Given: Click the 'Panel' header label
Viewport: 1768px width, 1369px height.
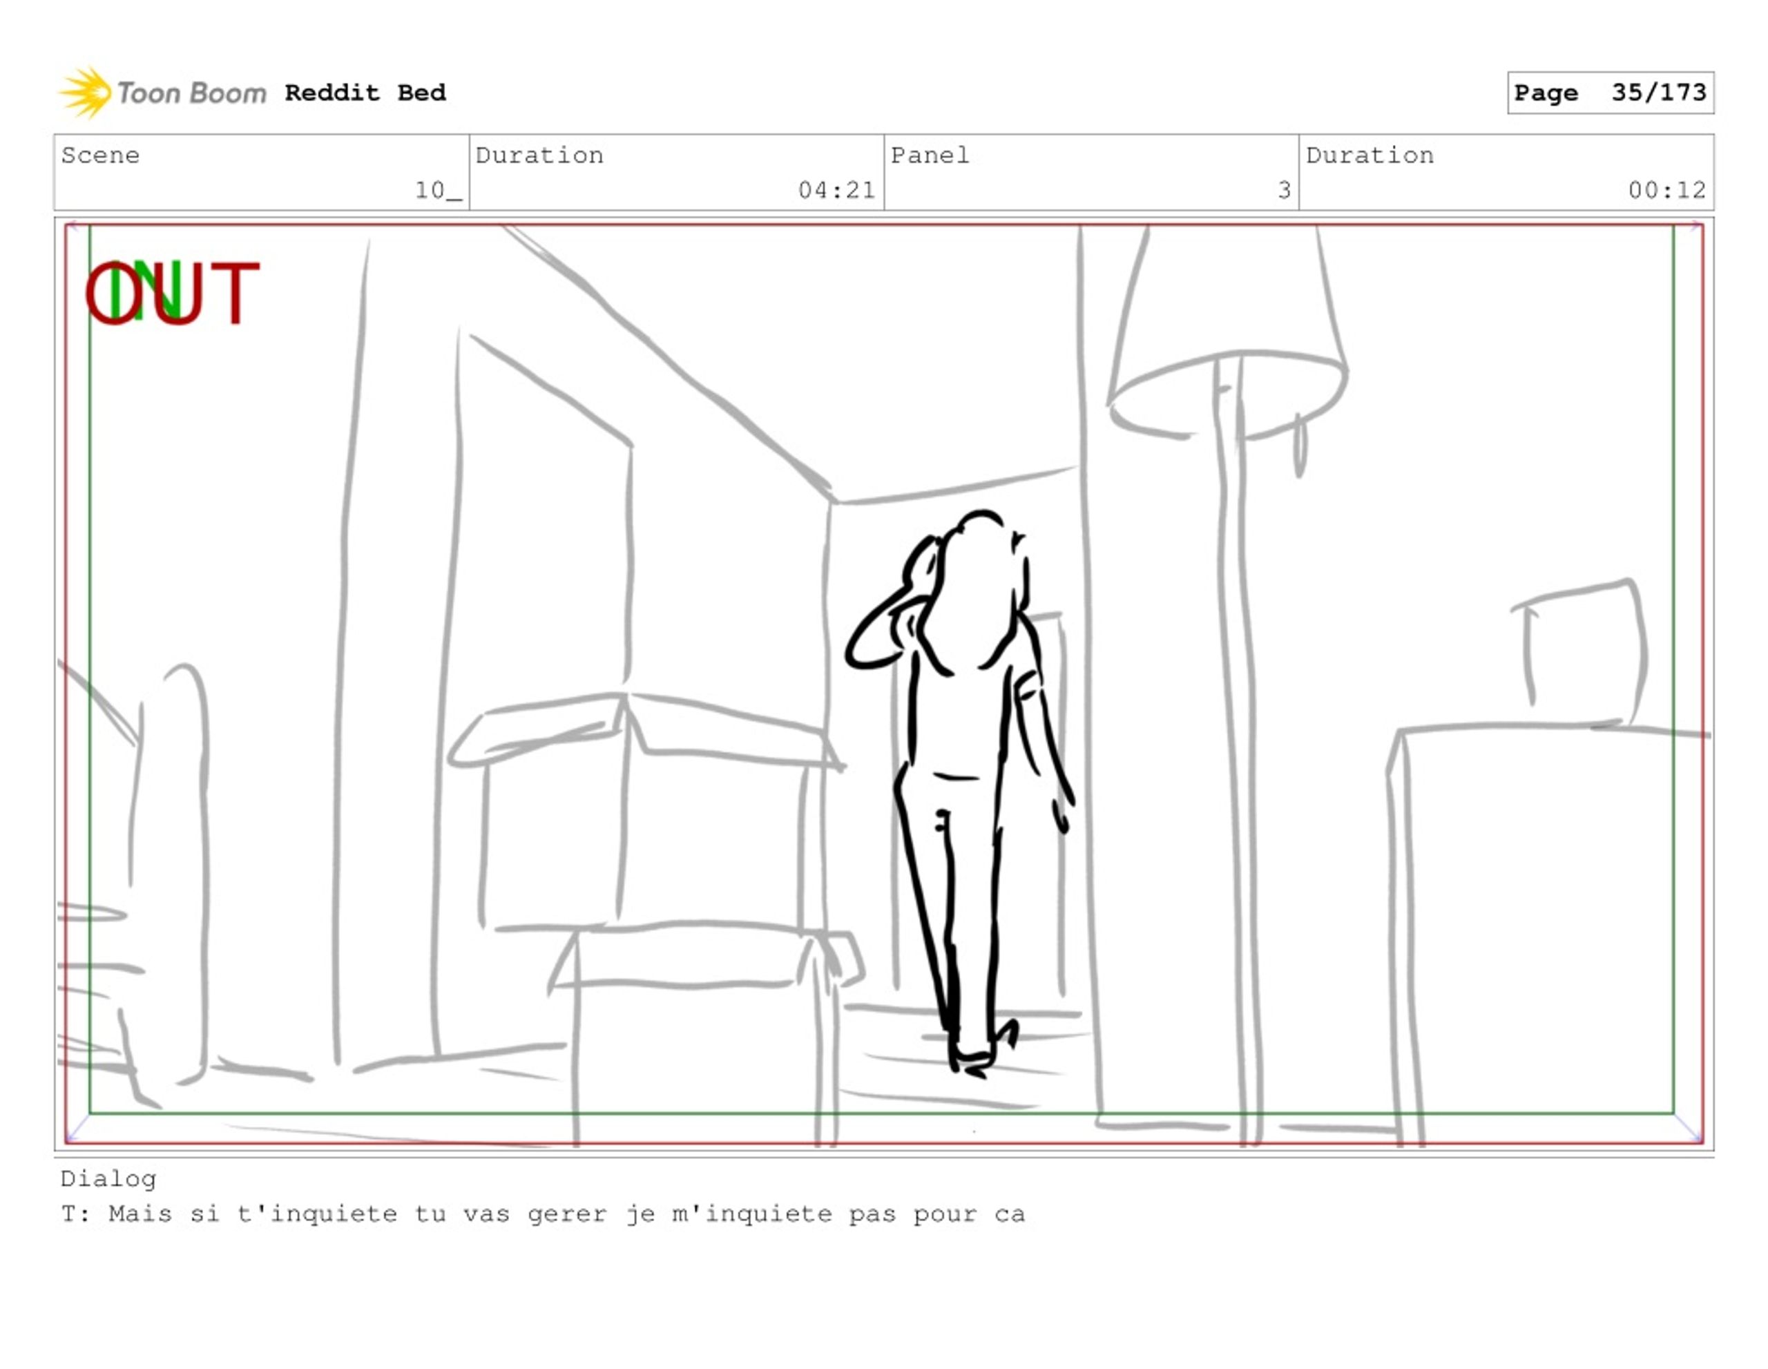Looking at the screenshot, I should coord(930,155).
